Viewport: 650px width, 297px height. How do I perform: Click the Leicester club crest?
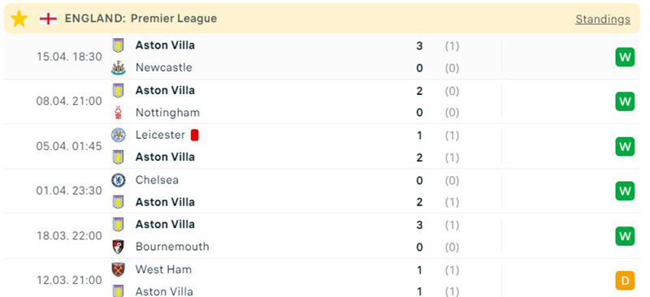118,135
